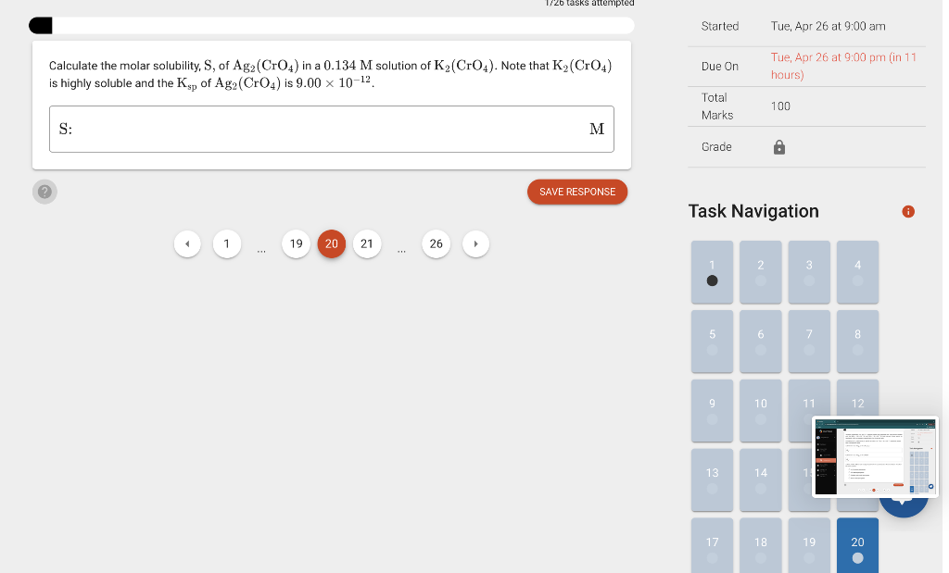
Task: Click the Total Marks value '100'
Action: pos(780,106)
